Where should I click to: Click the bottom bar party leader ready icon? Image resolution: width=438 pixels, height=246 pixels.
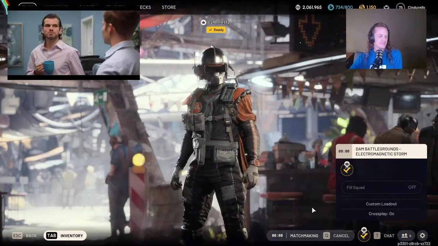[x=364, y=235]
